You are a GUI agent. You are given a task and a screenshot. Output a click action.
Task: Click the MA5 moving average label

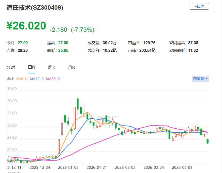pyautogui.click(x=21, y=79)
